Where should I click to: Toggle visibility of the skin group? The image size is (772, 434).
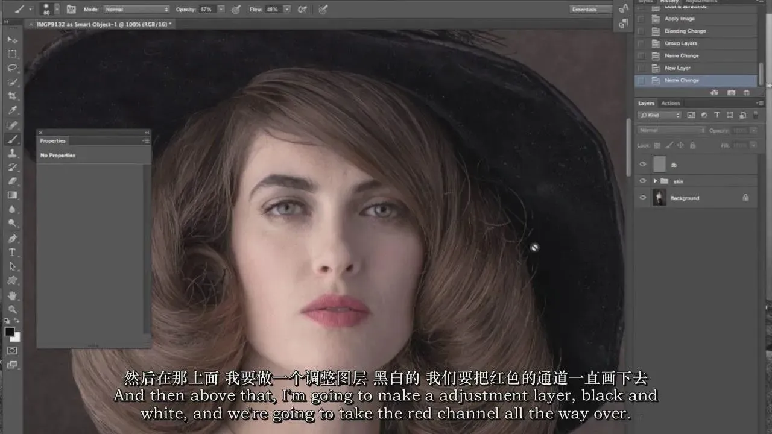pyautogui.click(x=642, y=181)
